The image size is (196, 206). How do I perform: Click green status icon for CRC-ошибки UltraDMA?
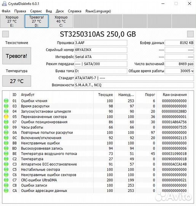(6, 180)
